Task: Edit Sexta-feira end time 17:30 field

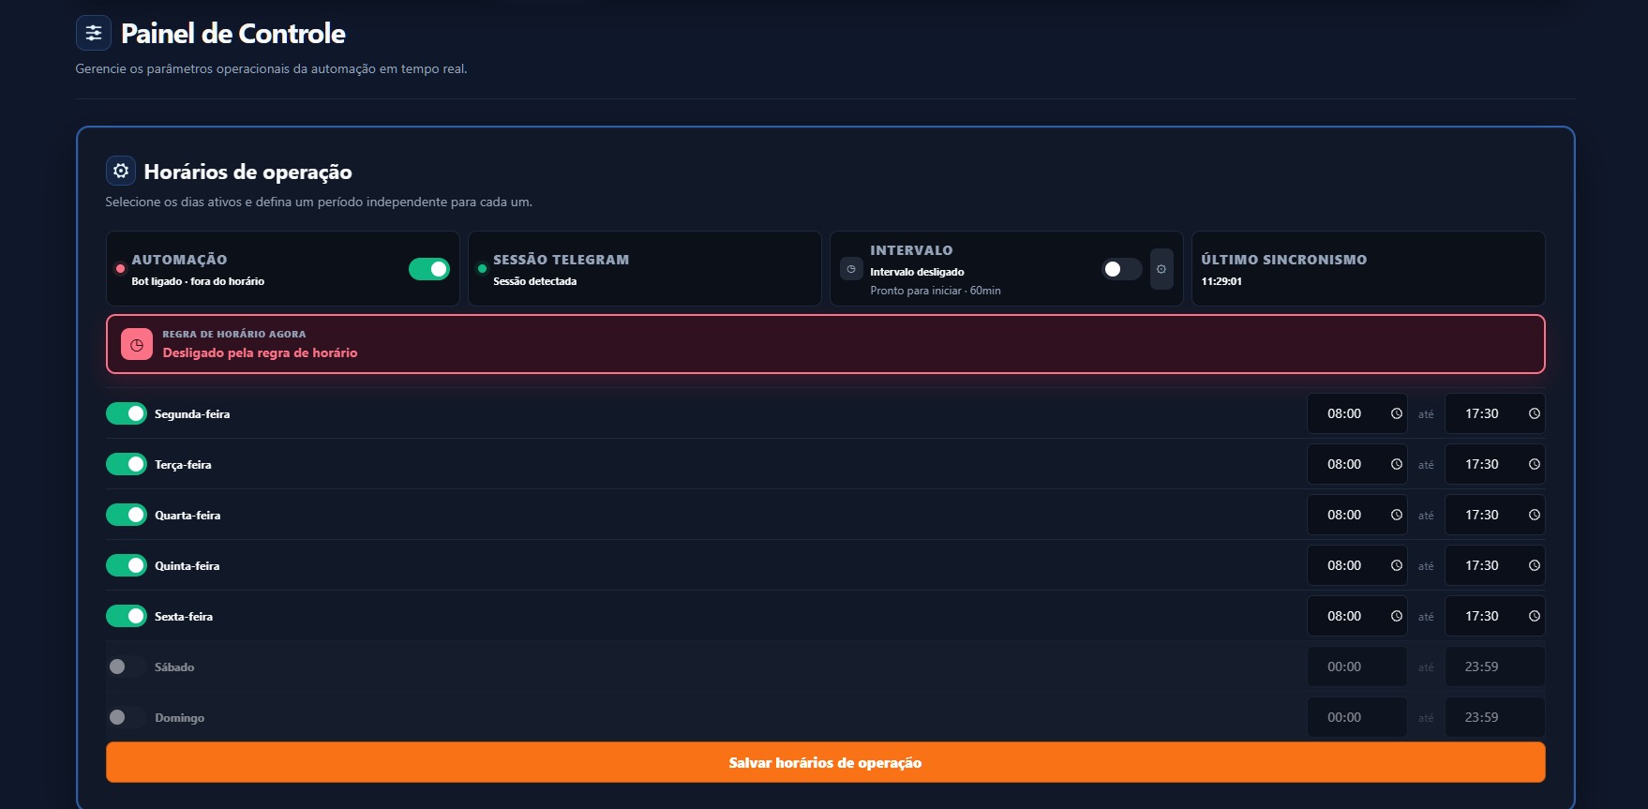Action: tap(1494, 616)
